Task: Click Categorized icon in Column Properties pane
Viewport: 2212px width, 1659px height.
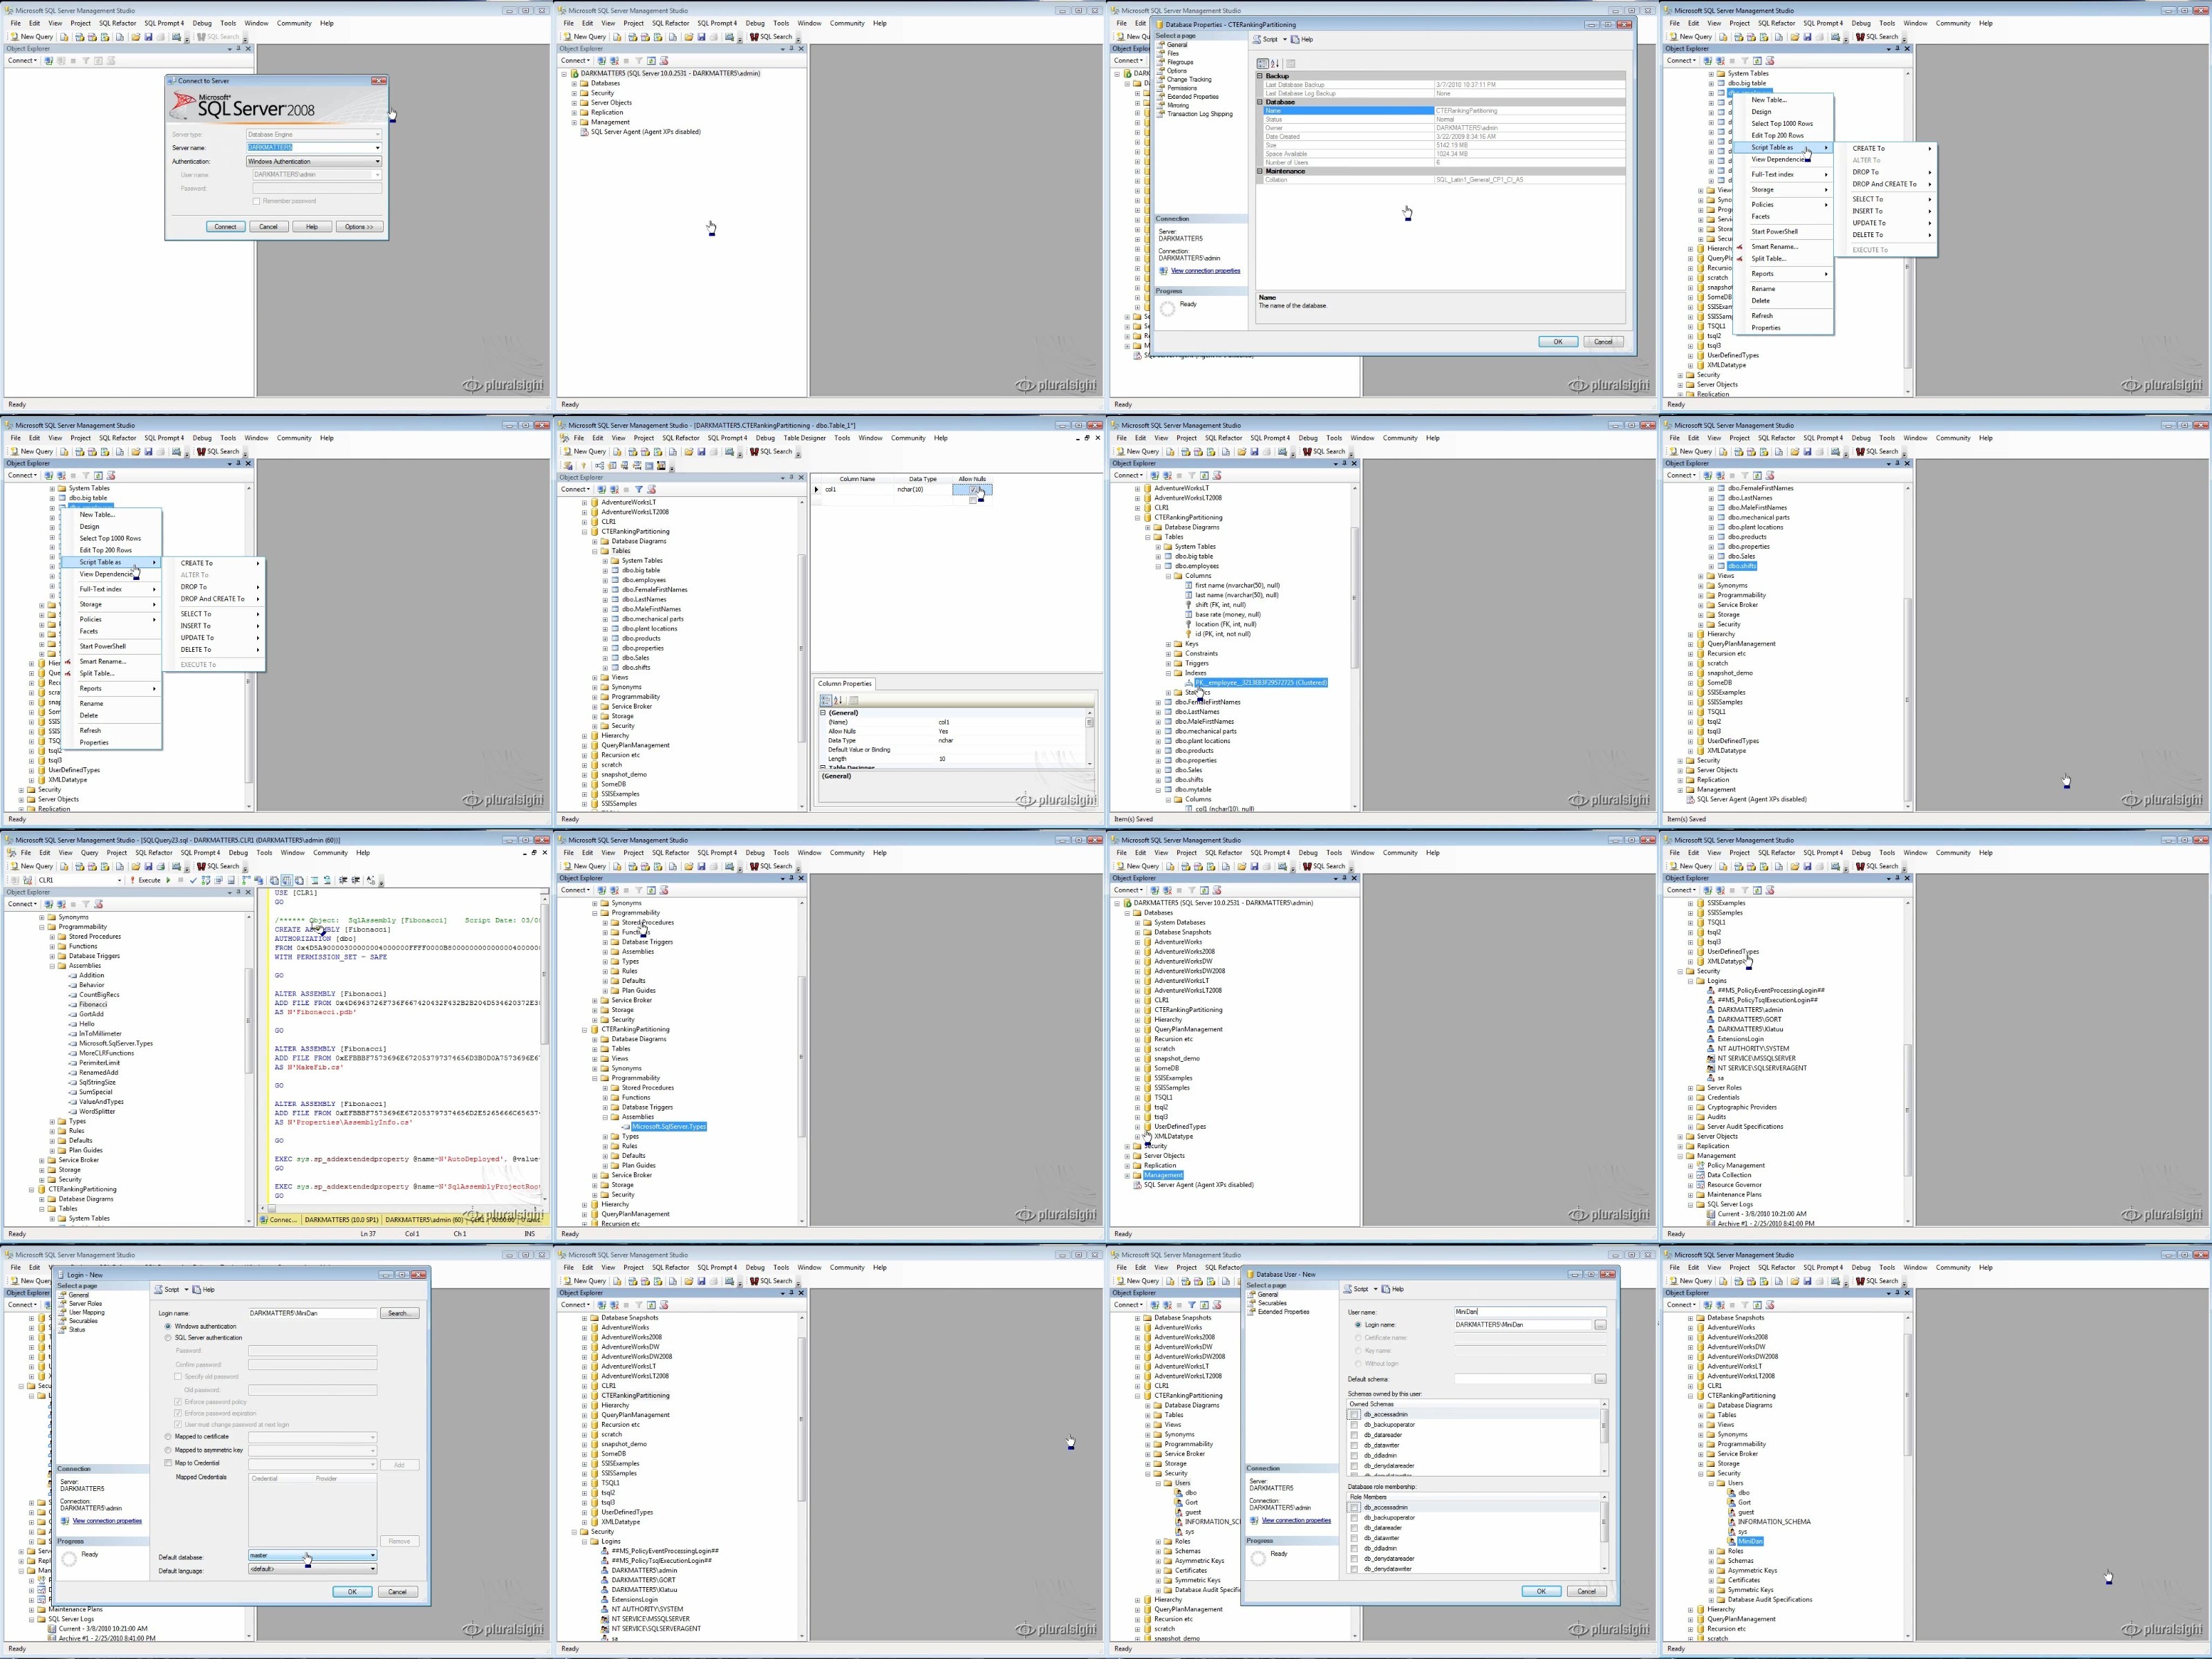Action: point(826,700)
